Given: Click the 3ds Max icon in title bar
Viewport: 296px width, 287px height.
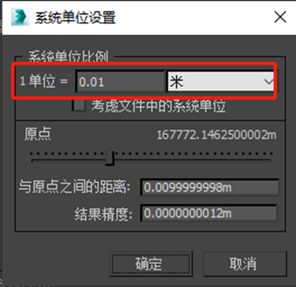Looking at the screenshot, I should tap(20, 17).
